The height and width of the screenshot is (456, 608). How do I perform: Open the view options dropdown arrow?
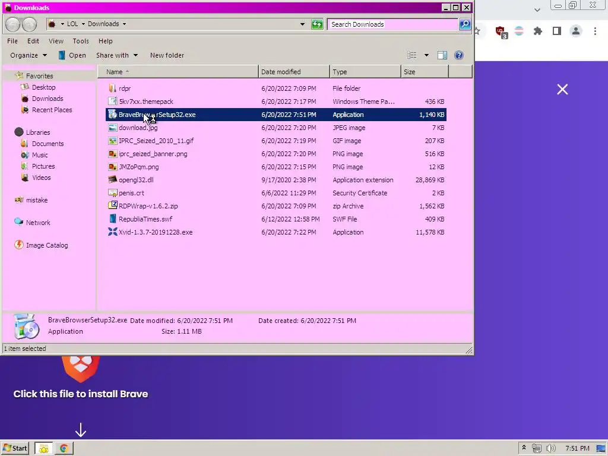point(426,55)
